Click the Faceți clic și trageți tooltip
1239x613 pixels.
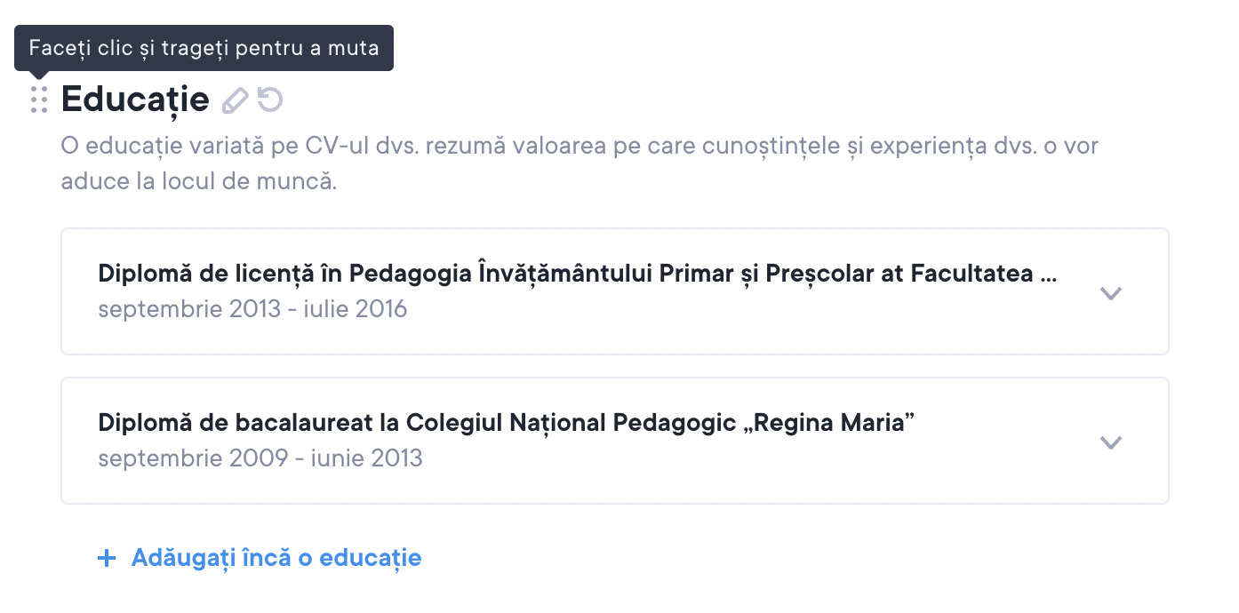click(x=204, y=48)
